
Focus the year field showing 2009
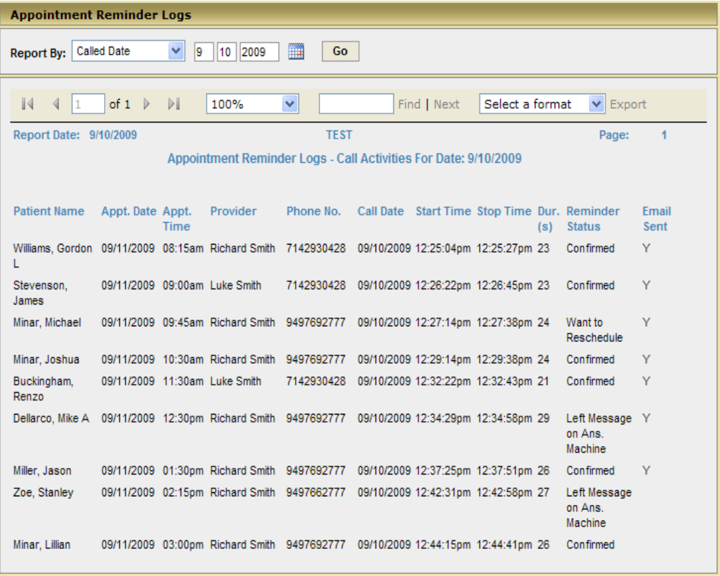click(260, 52)
